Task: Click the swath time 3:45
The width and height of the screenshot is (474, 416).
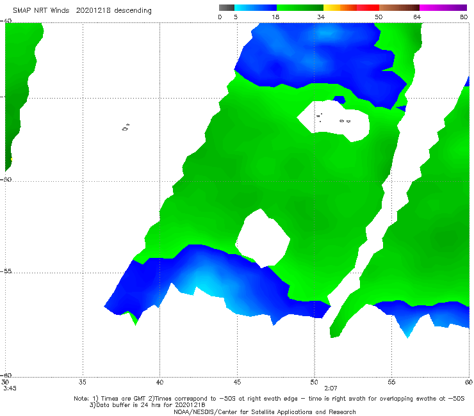Action: pos(10,388)
